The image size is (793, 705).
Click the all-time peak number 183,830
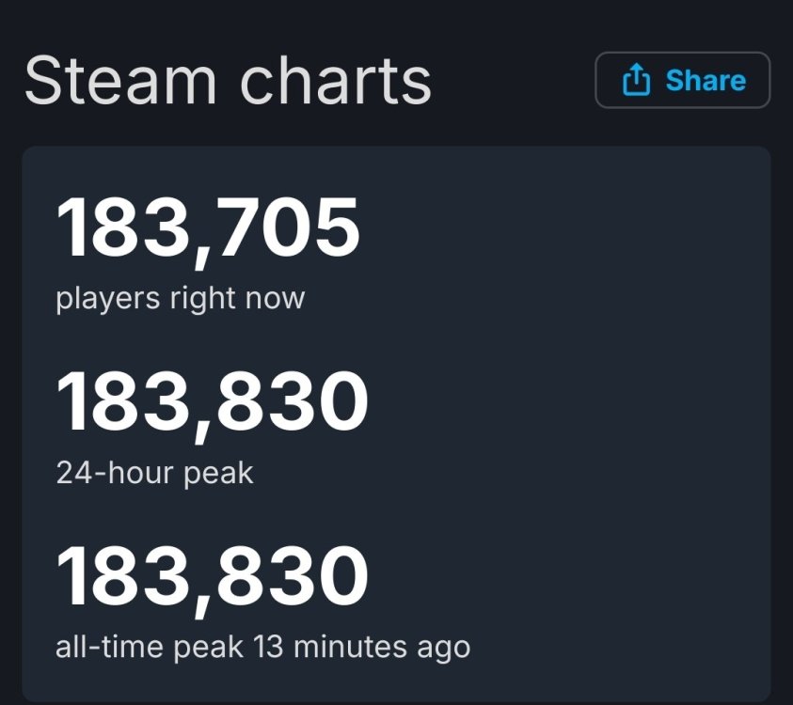212,577
